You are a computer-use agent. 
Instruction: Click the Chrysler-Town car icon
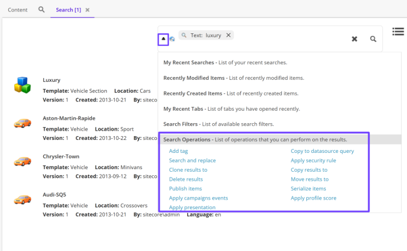point(22,161)
